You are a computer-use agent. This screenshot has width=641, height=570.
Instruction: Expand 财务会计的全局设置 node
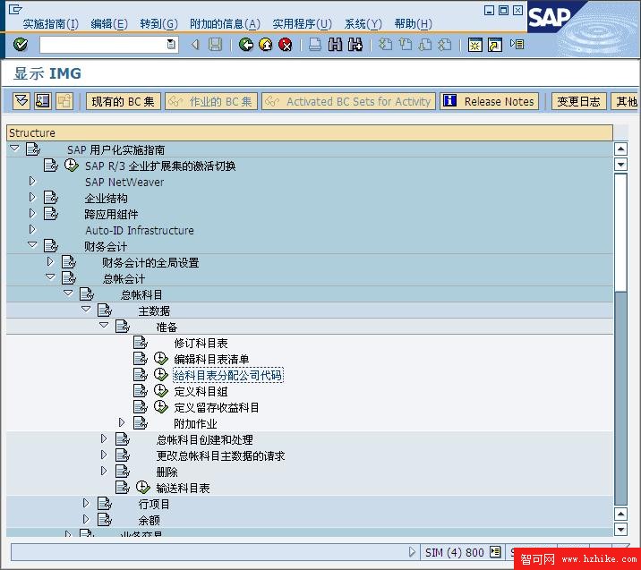click(50, 261)
